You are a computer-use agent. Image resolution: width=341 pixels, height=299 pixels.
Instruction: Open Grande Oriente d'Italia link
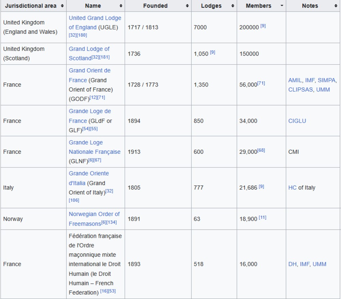pyautogui.click(x=89, y=178)
